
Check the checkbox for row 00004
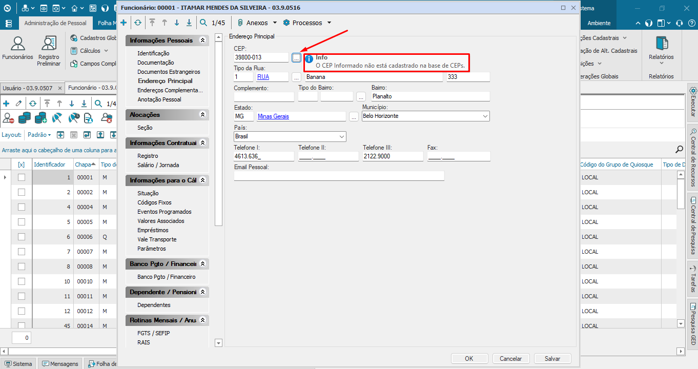coord(22,207)
